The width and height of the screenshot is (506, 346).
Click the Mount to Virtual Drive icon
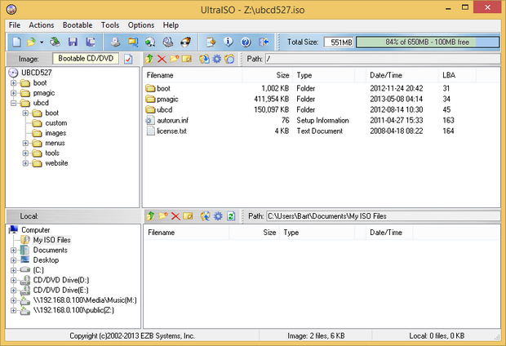pos(150,42)
